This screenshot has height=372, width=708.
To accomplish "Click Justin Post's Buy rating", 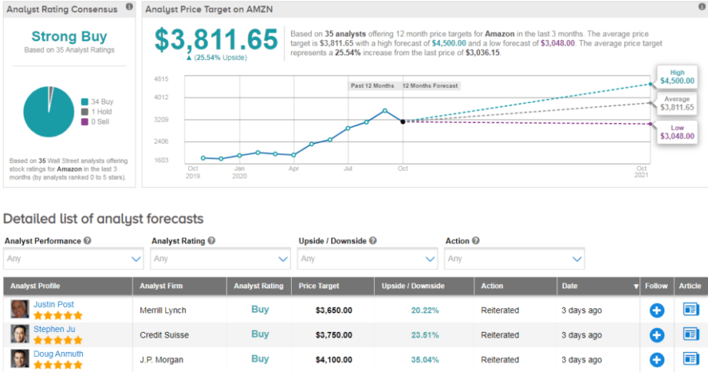I will tap(260, 309).
